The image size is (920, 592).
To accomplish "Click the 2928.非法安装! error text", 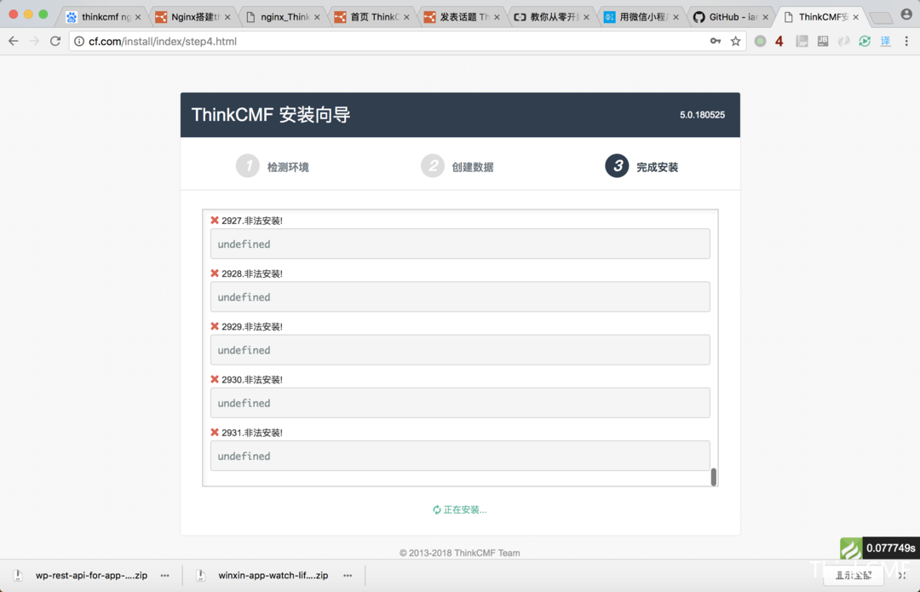I will click(x=252, y=274).
